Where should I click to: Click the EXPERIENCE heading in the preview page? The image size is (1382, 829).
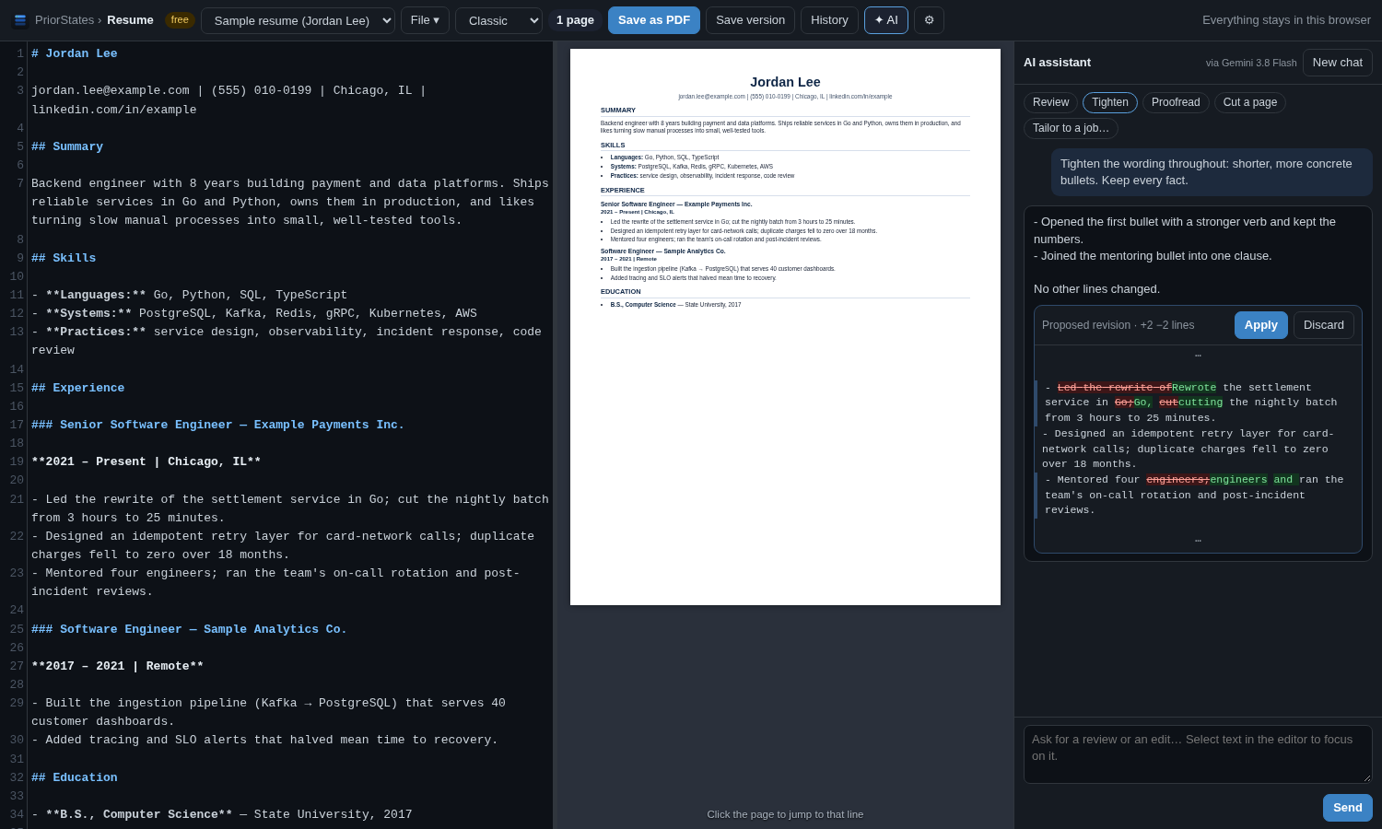tap(623, 191)
